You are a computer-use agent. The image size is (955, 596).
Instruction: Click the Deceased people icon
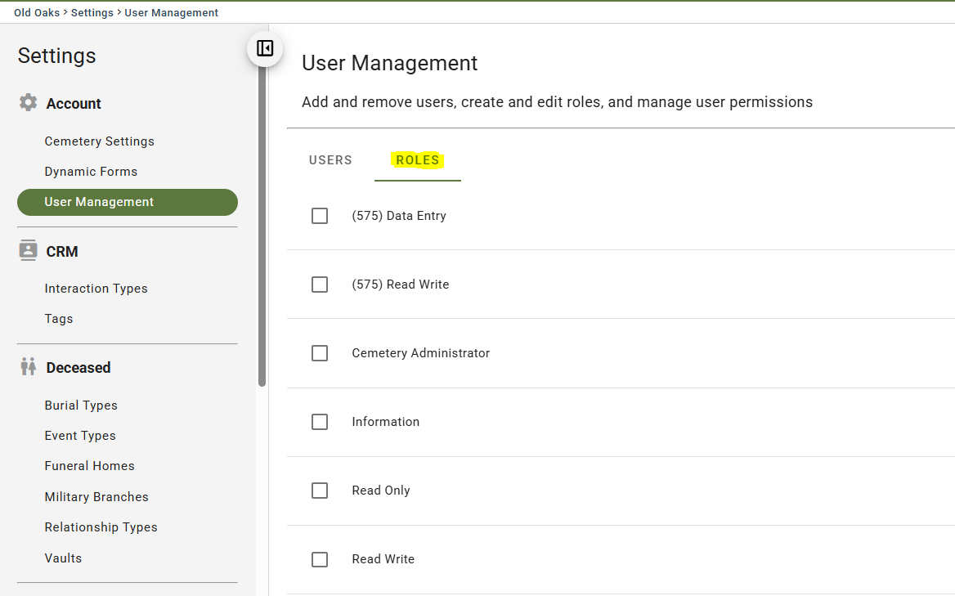28,366
